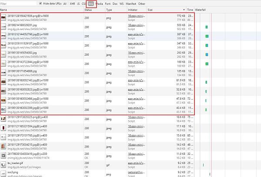Click the green waterfall bar of 20190214180029201.jpg
The height and width of the screenshot is (177, 261).
tap(206, 27)
